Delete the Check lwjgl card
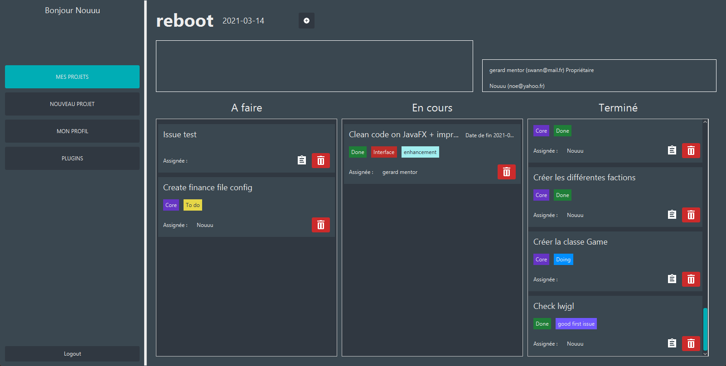The image size is (726, 366). [691, 343]
